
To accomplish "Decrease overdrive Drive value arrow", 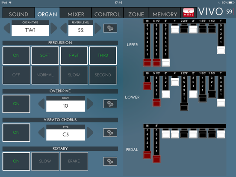I will (41, 104).
